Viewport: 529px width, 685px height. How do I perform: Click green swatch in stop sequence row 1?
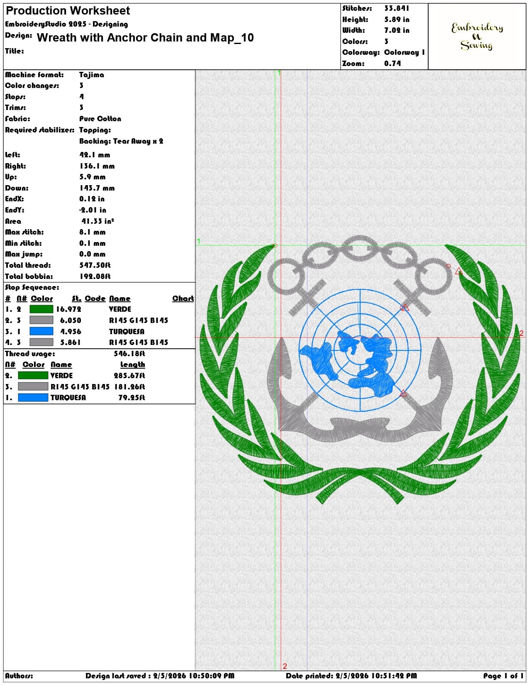(41, 309)
